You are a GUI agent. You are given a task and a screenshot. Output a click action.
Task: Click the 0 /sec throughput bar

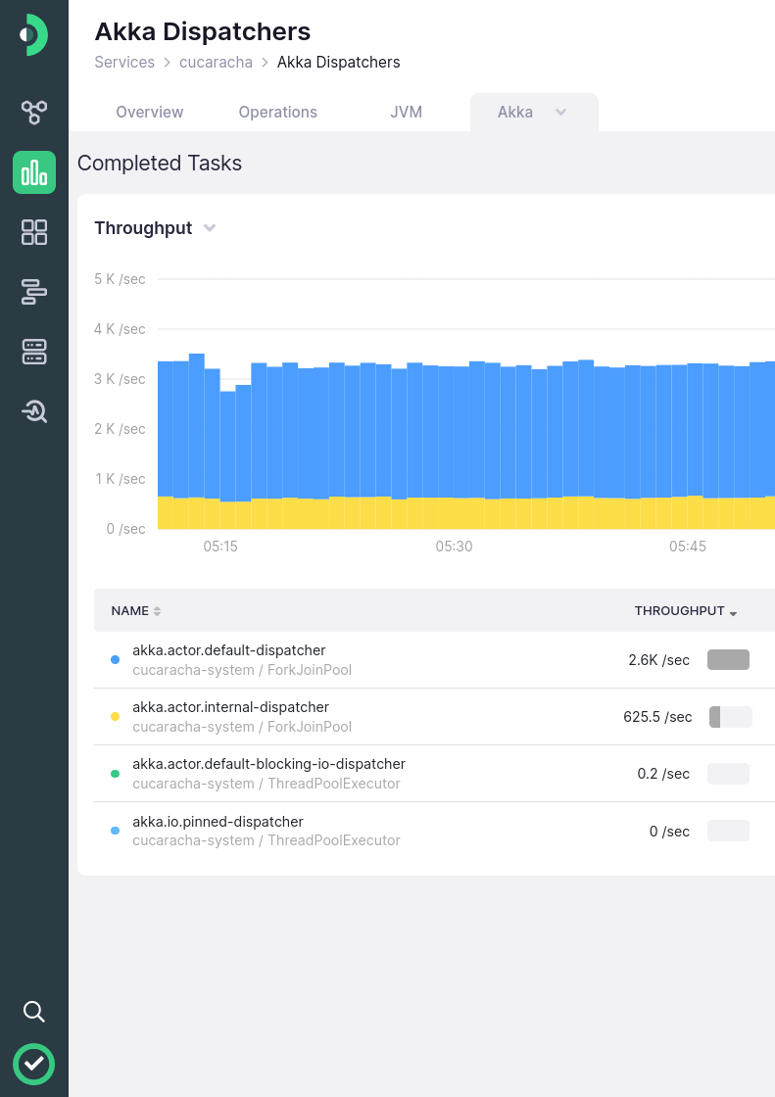pyautogui.click(x=728, y=832)
